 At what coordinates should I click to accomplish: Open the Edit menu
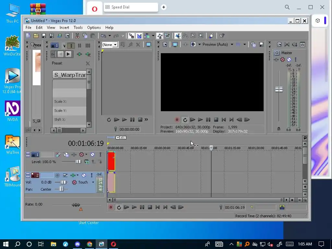(39, 28)
